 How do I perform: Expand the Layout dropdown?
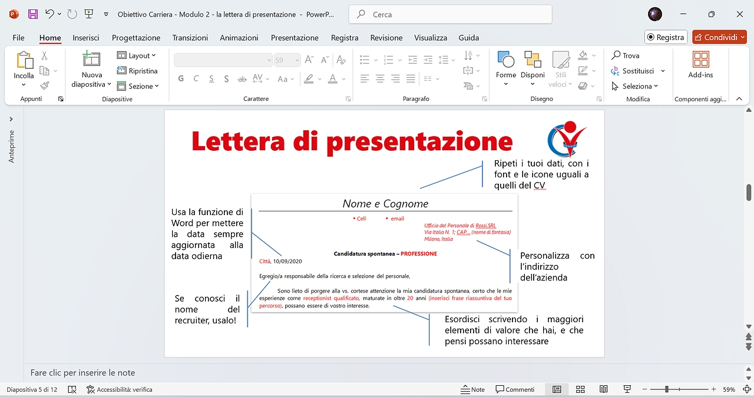(x=137, y=55)
